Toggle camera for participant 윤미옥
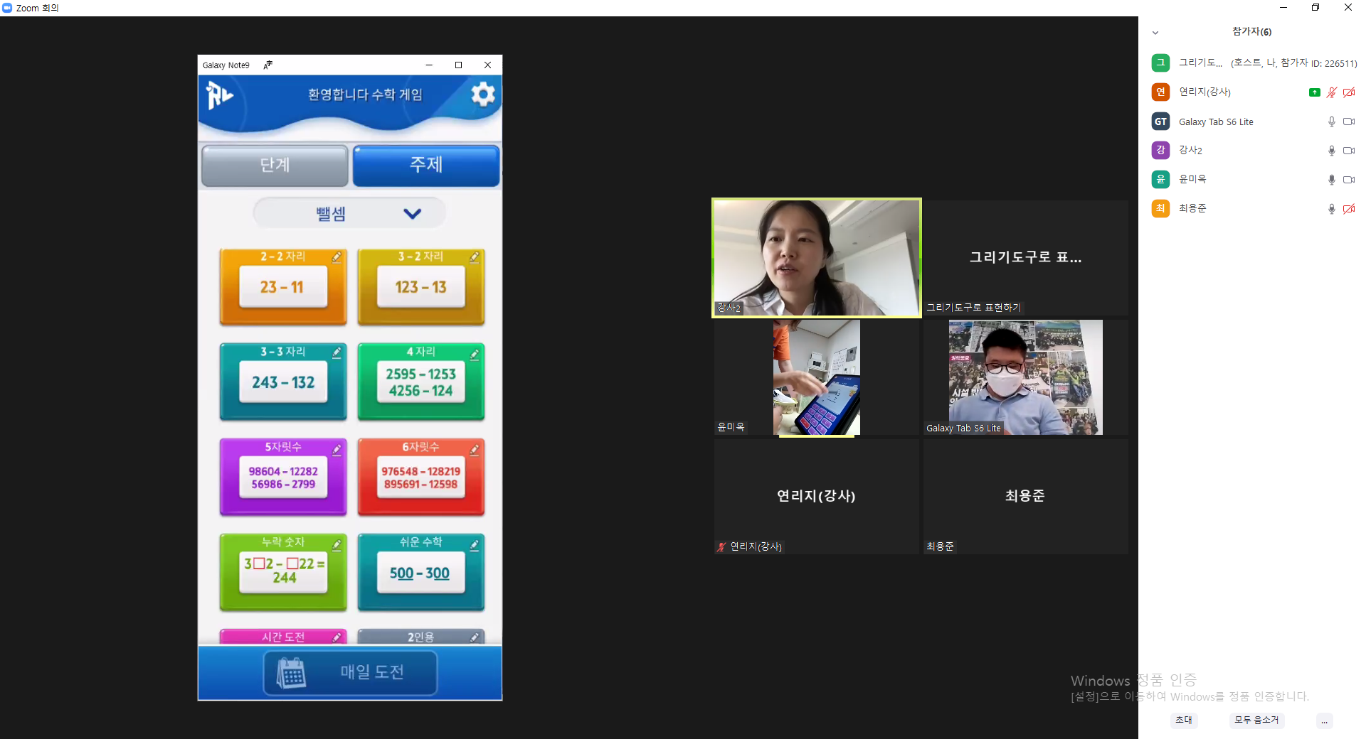This screenshot has height=739, width=1366. (x=1349, y=180)
